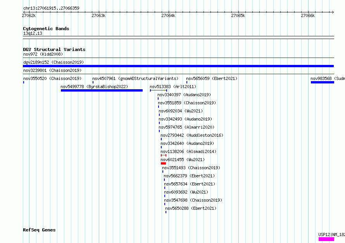The height and width of the screenshot is (243, 345).
Task: Open nsv3551493 (Chaisson2019) label
Action: 191,168
